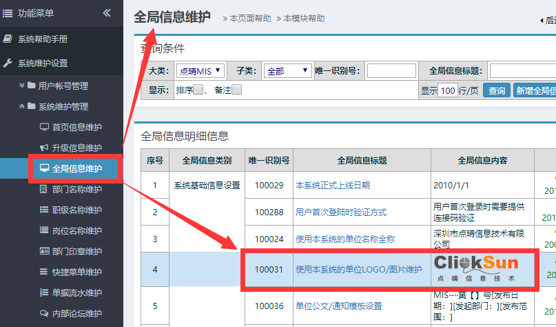556x327 pixels.
Task: Click the 查询 search button
Action: (x=496, y=90)
